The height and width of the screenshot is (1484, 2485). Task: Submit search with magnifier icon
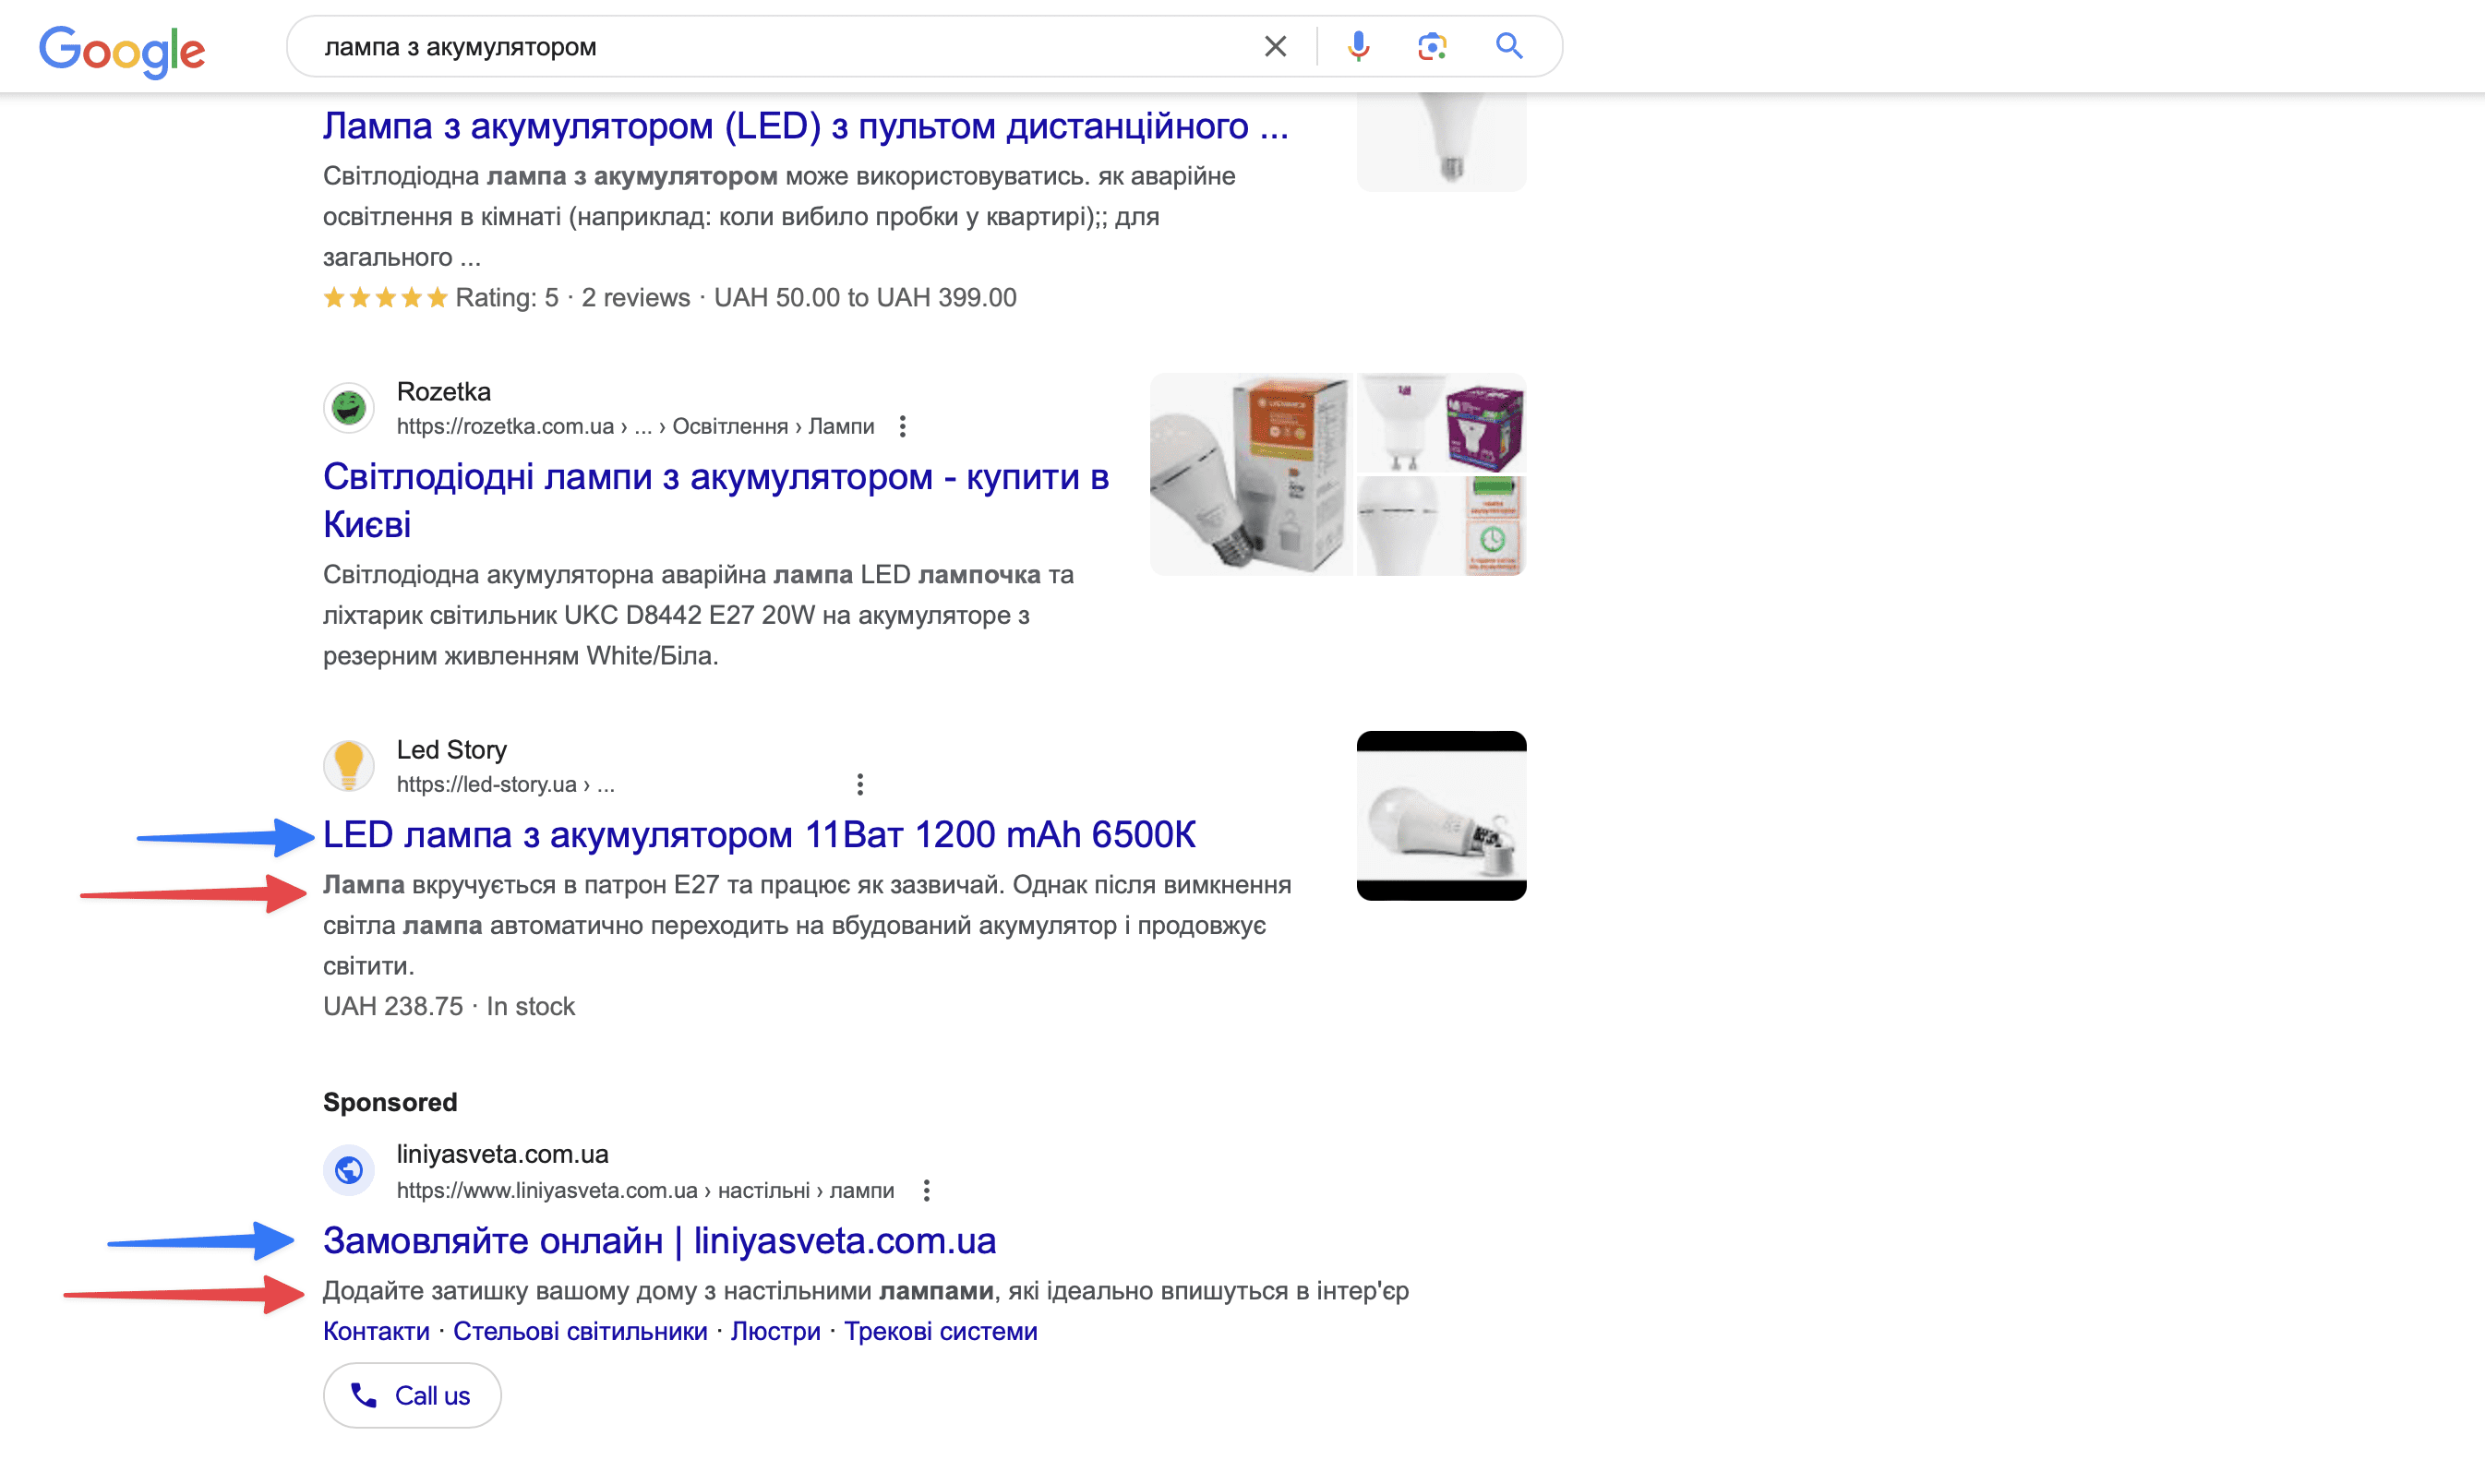click(1509, 46)
